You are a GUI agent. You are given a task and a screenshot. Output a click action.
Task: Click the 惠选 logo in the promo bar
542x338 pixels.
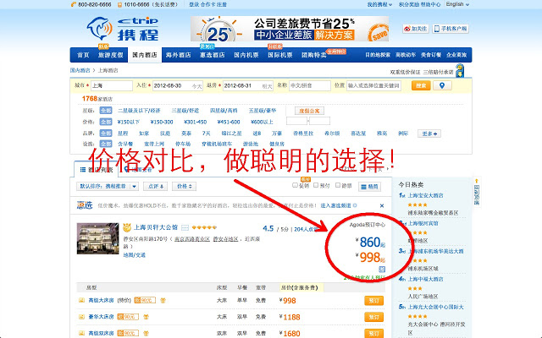click(85, 205)
